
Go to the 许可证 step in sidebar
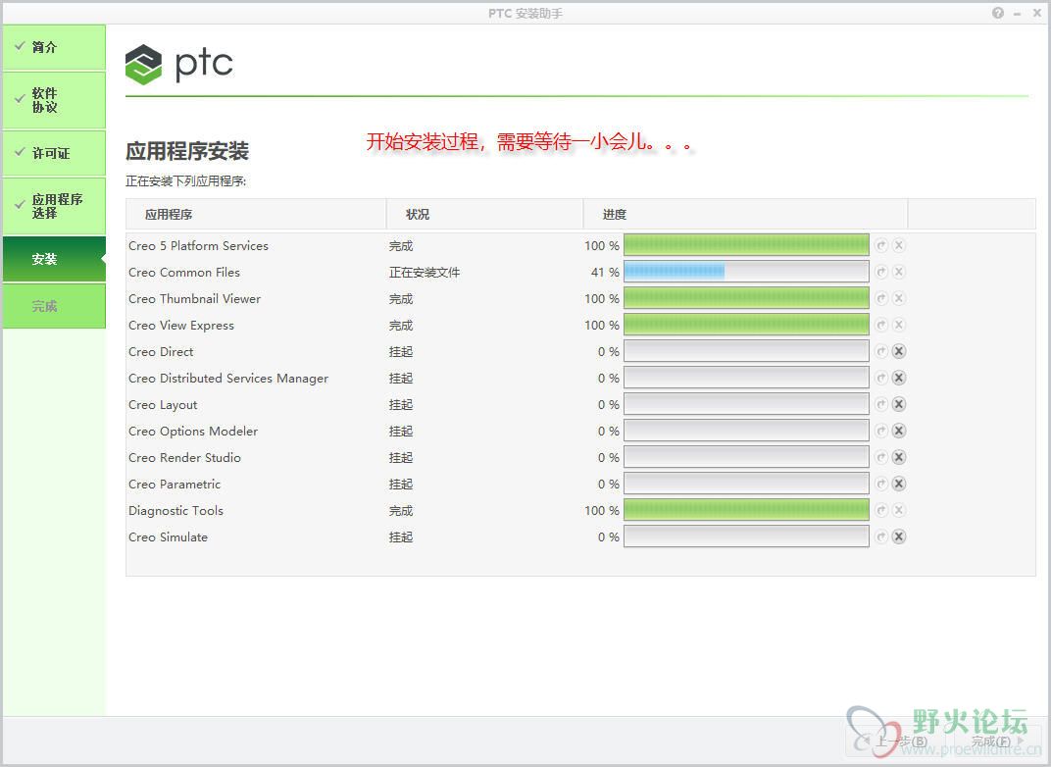[x=54, y=153]
